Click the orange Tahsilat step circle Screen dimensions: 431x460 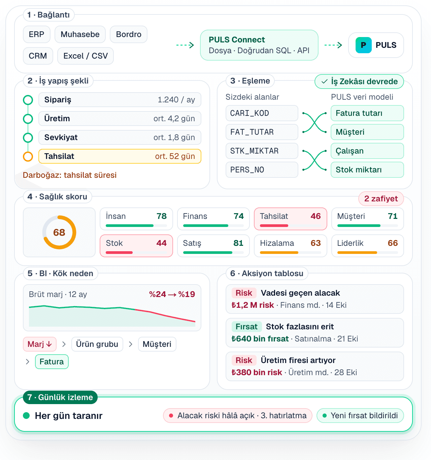(x=28, y=157)
